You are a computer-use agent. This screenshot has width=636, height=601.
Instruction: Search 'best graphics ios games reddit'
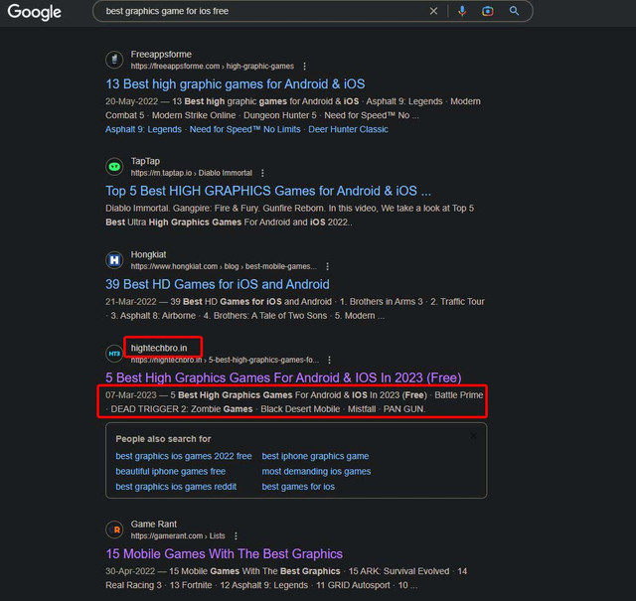(x=176, y=487)
